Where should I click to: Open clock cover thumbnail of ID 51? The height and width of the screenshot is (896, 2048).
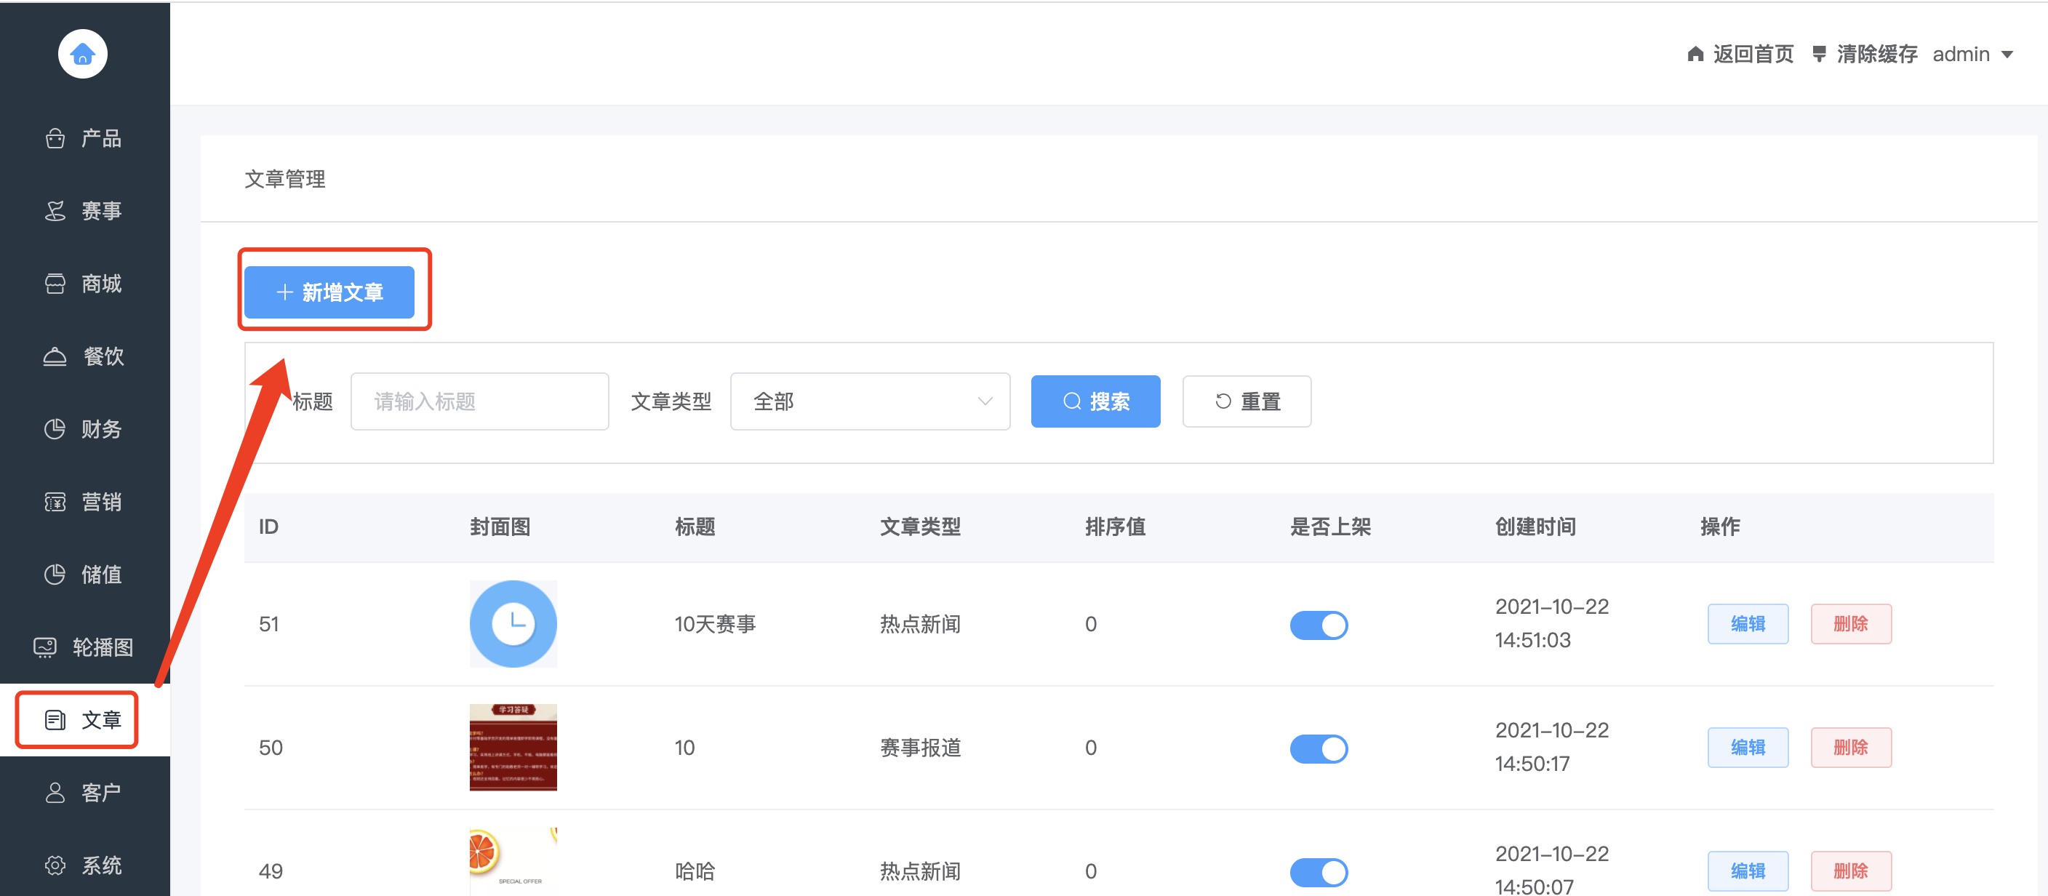[513, 624]
